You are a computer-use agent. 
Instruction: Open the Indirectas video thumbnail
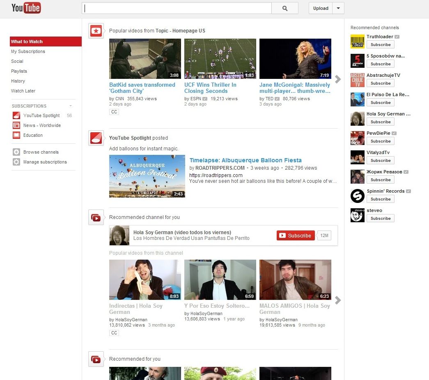pyautogui.click(x=145, y=280)
